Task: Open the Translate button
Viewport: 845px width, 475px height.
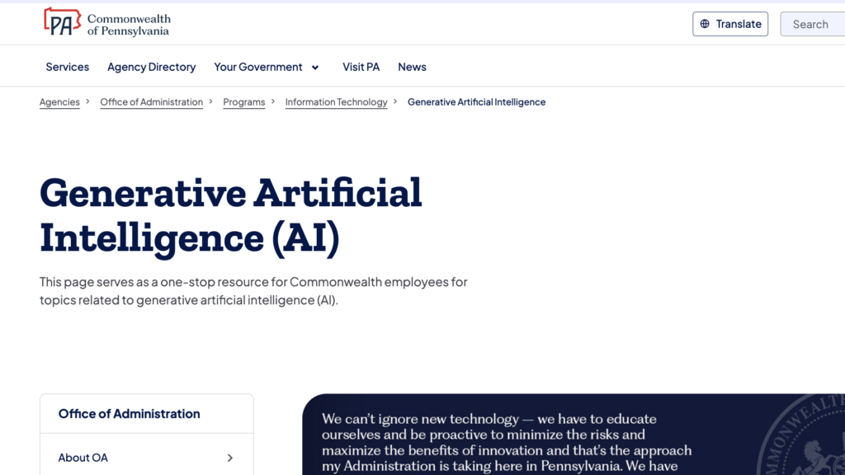Action: click(730, 24)
